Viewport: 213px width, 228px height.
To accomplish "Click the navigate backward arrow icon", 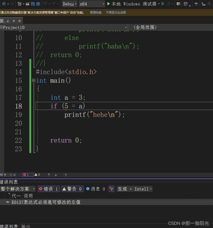I will tap(4, 4).
